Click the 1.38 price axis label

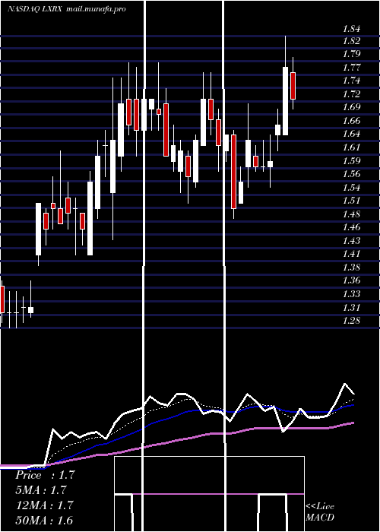click(351, 268)
